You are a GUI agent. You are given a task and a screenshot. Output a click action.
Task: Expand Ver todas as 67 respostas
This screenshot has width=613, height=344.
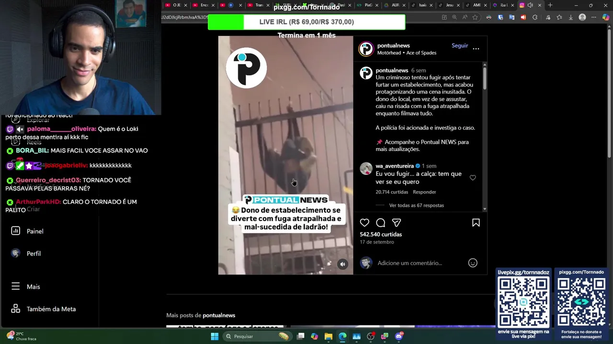pyautogui.click(x=416, y=205)
